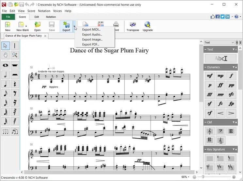This screenshot has height=181, width=243.
Task: Click the zoom slider handle
Action: pos(203,177)
